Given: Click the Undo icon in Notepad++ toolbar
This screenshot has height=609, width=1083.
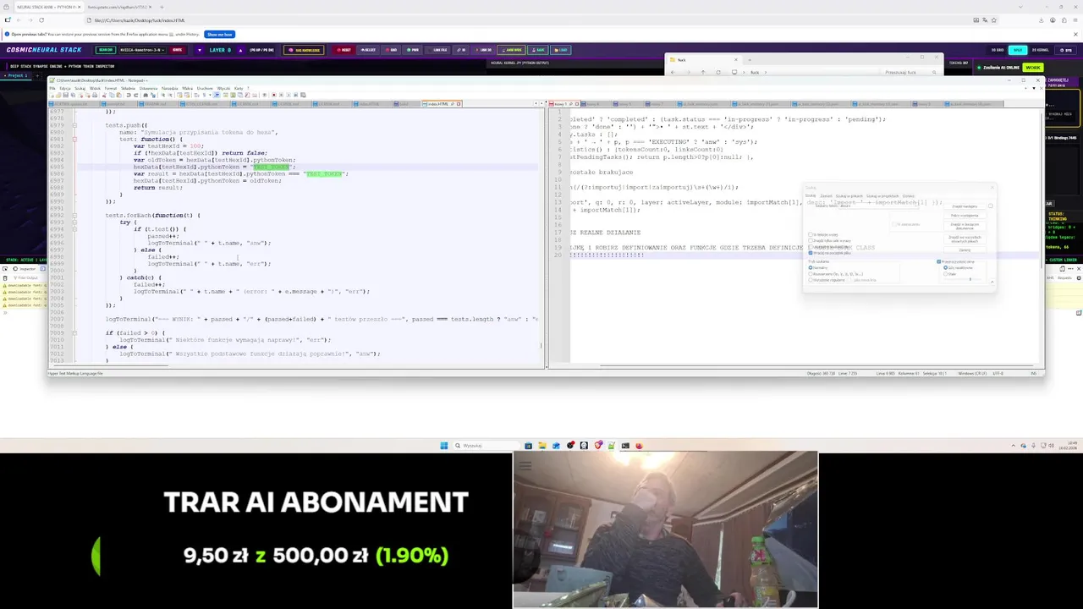Looking at the screenshot, I should tap(129, 95).
